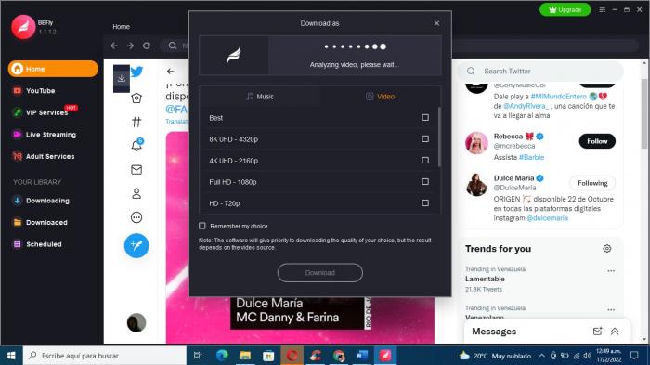Check the Full HD - 1080p option

425,182
